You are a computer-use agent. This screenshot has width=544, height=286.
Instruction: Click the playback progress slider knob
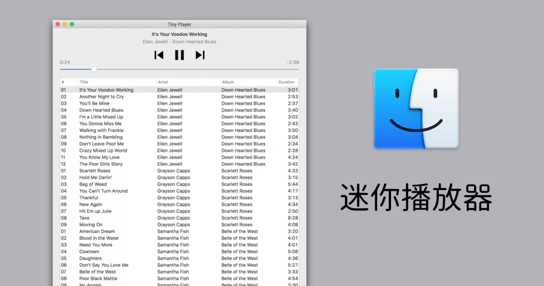click(94, 69)
